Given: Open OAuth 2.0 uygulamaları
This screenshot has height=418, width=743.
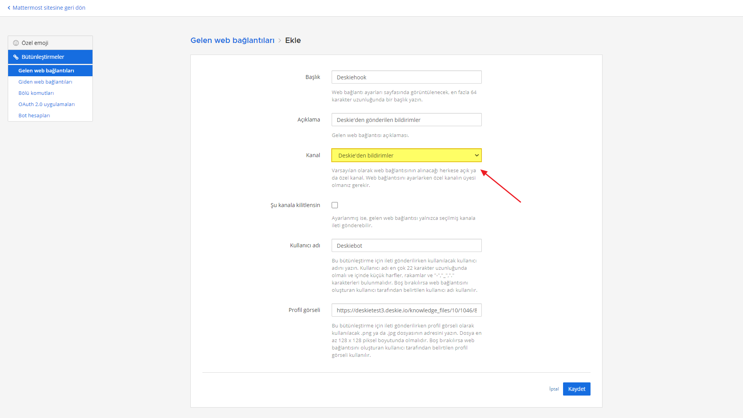Looking at the screenshot, I should 46,104.
